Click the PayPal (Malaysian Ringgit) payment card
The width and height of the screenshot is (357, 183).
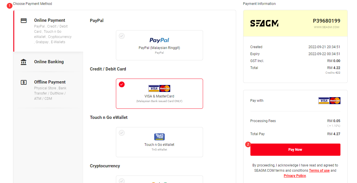[159, 45]
